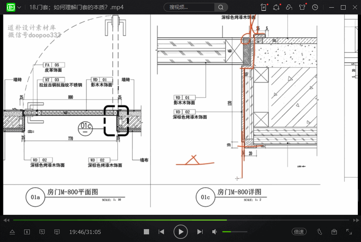The image size is (361, 242).
Task: Click the cloud account icon
Action: click(x=289, y=7)
